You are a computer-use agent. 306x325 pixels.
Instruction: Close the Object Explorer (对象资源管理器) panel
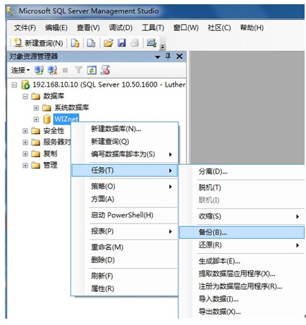(179, 56)
